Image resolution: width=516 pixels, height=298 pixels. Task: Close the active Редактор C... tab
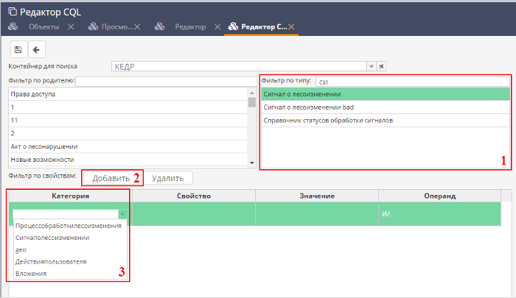tap(292, 26)
